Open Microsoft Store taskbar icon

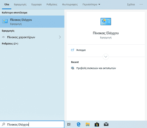tap(97, 124)
